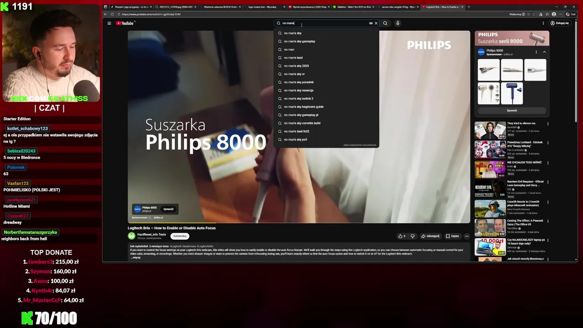Click the browser address bar URL
583x328 pixels.
[151, 14]
